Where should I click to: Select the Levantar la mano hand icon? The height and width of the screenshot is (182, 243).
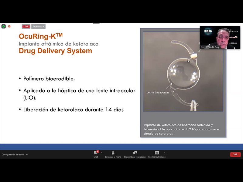click(x=113, y=153)
